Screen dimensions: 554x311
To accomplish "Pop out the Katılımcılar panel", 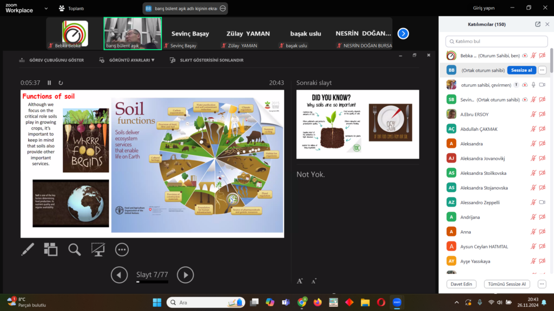I will coord(537,24).
